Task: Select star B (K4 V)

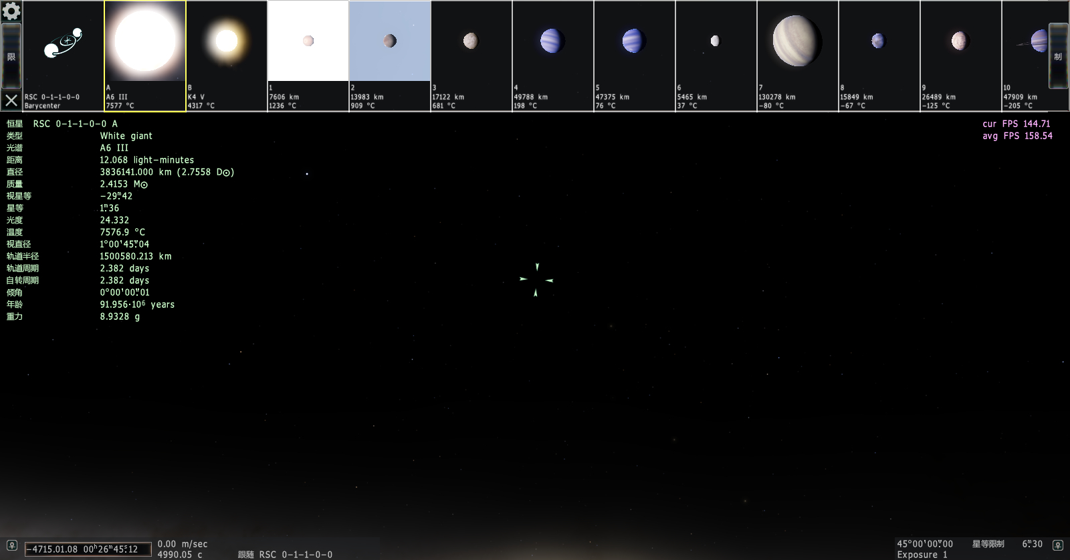Action: click(x=227, y=56)
